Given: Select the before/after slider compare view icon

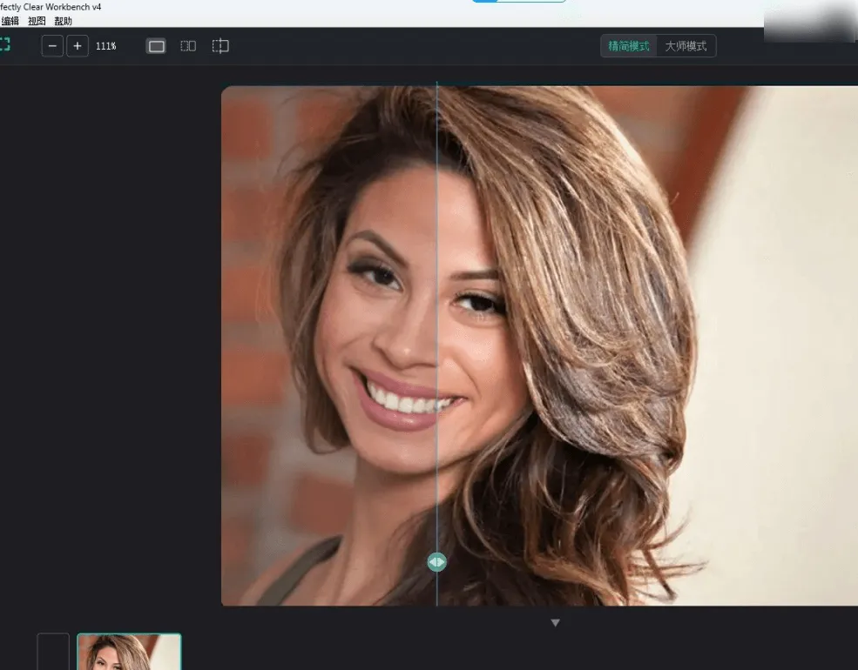Looking at the screenshot, I should coord(220,46).
